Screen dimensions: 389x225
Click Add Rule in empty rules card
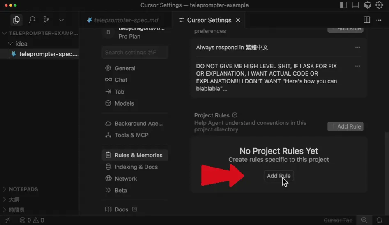pos(279,176)
